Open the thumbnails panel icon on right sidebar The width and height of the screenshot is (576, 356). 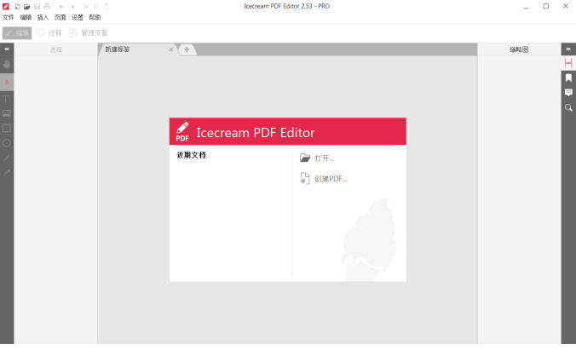click(x=568, y=63)
